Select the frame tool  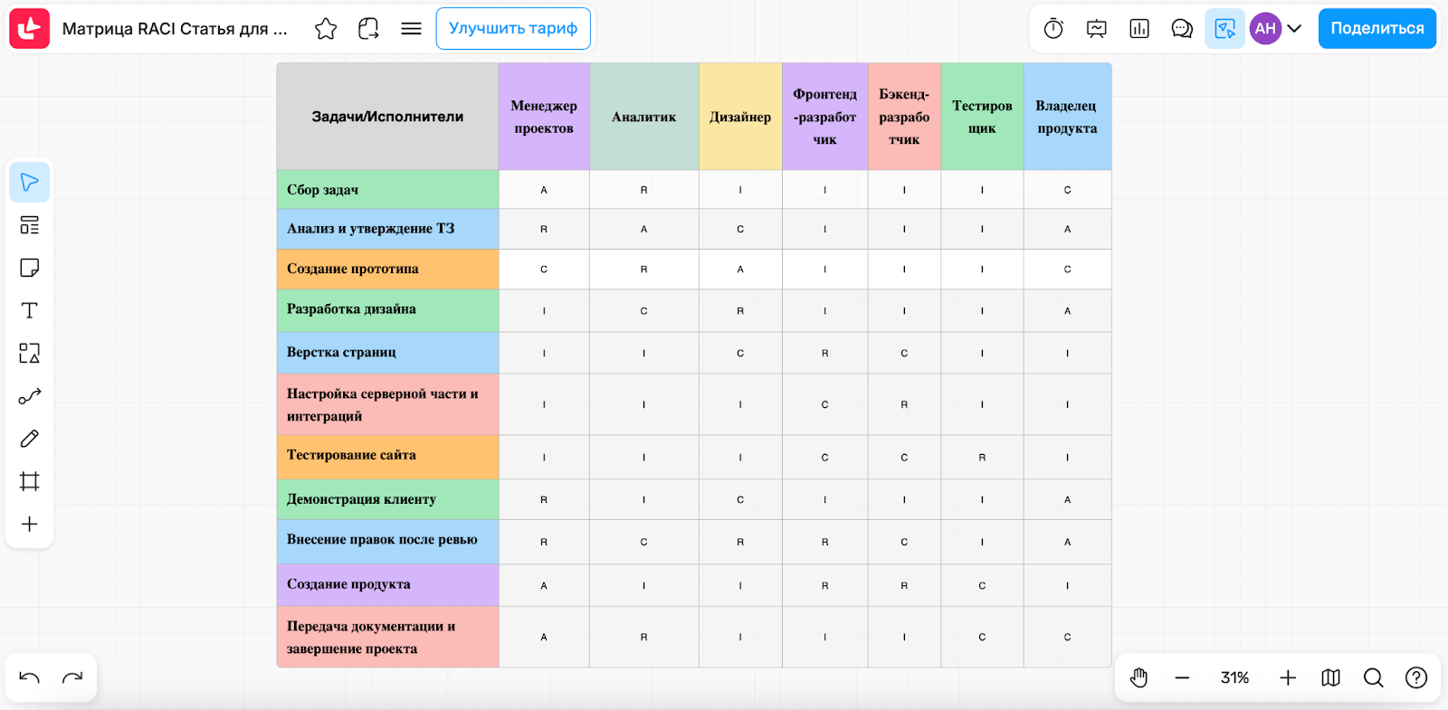[29, 481]
